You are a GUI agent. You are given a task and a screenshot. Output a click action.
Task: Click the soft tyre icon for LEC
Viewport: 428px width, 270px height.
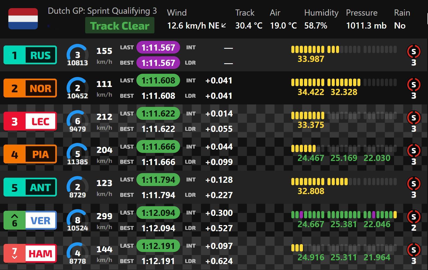coord(414,117)
